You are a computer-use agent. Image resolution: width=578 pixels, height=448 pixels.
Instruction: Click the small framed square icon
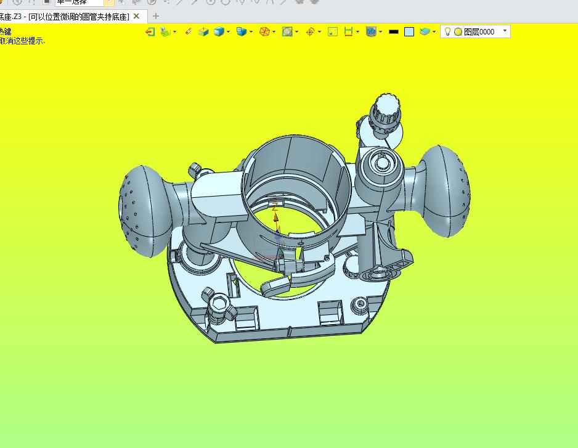tap(333, 31)
